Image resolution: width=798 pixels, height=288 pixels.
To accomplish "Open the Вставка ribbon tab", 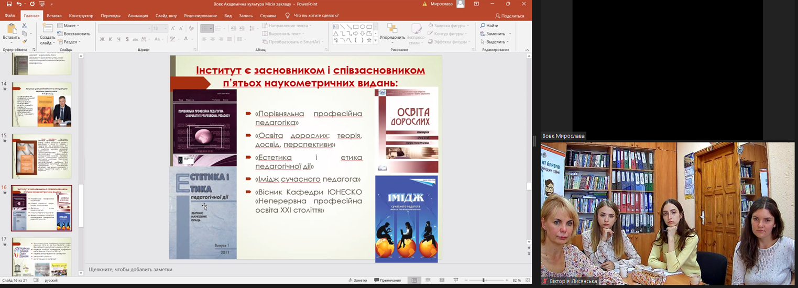I will 54,16.
